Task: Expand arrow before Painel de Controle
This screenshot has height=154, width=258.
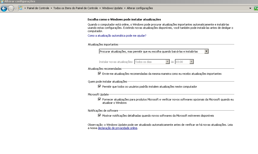Action: click(25, 8)
